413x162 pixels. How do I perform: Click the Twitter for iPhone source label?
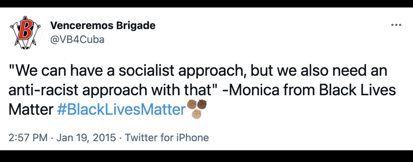coord(167,137)
